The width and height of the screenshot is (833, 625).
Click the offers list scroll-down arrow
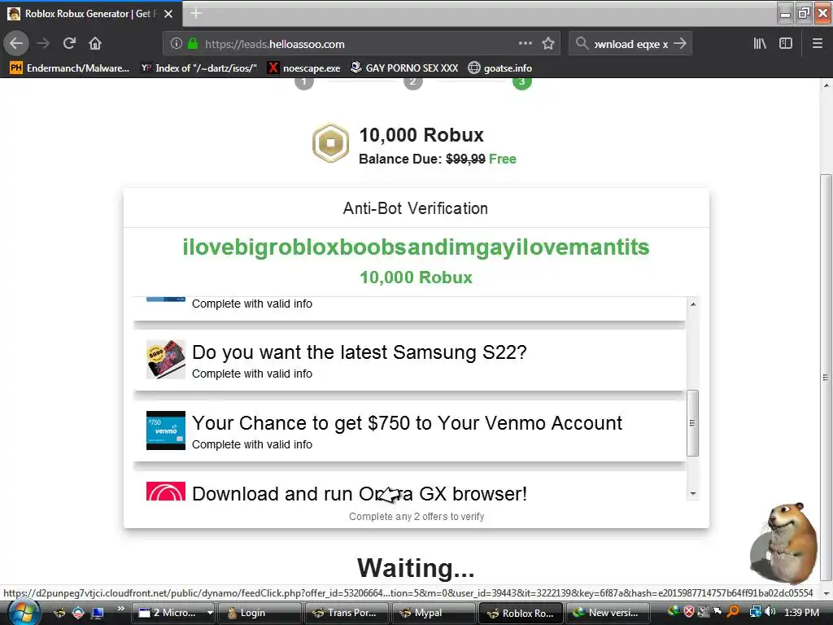pos(693,494)
